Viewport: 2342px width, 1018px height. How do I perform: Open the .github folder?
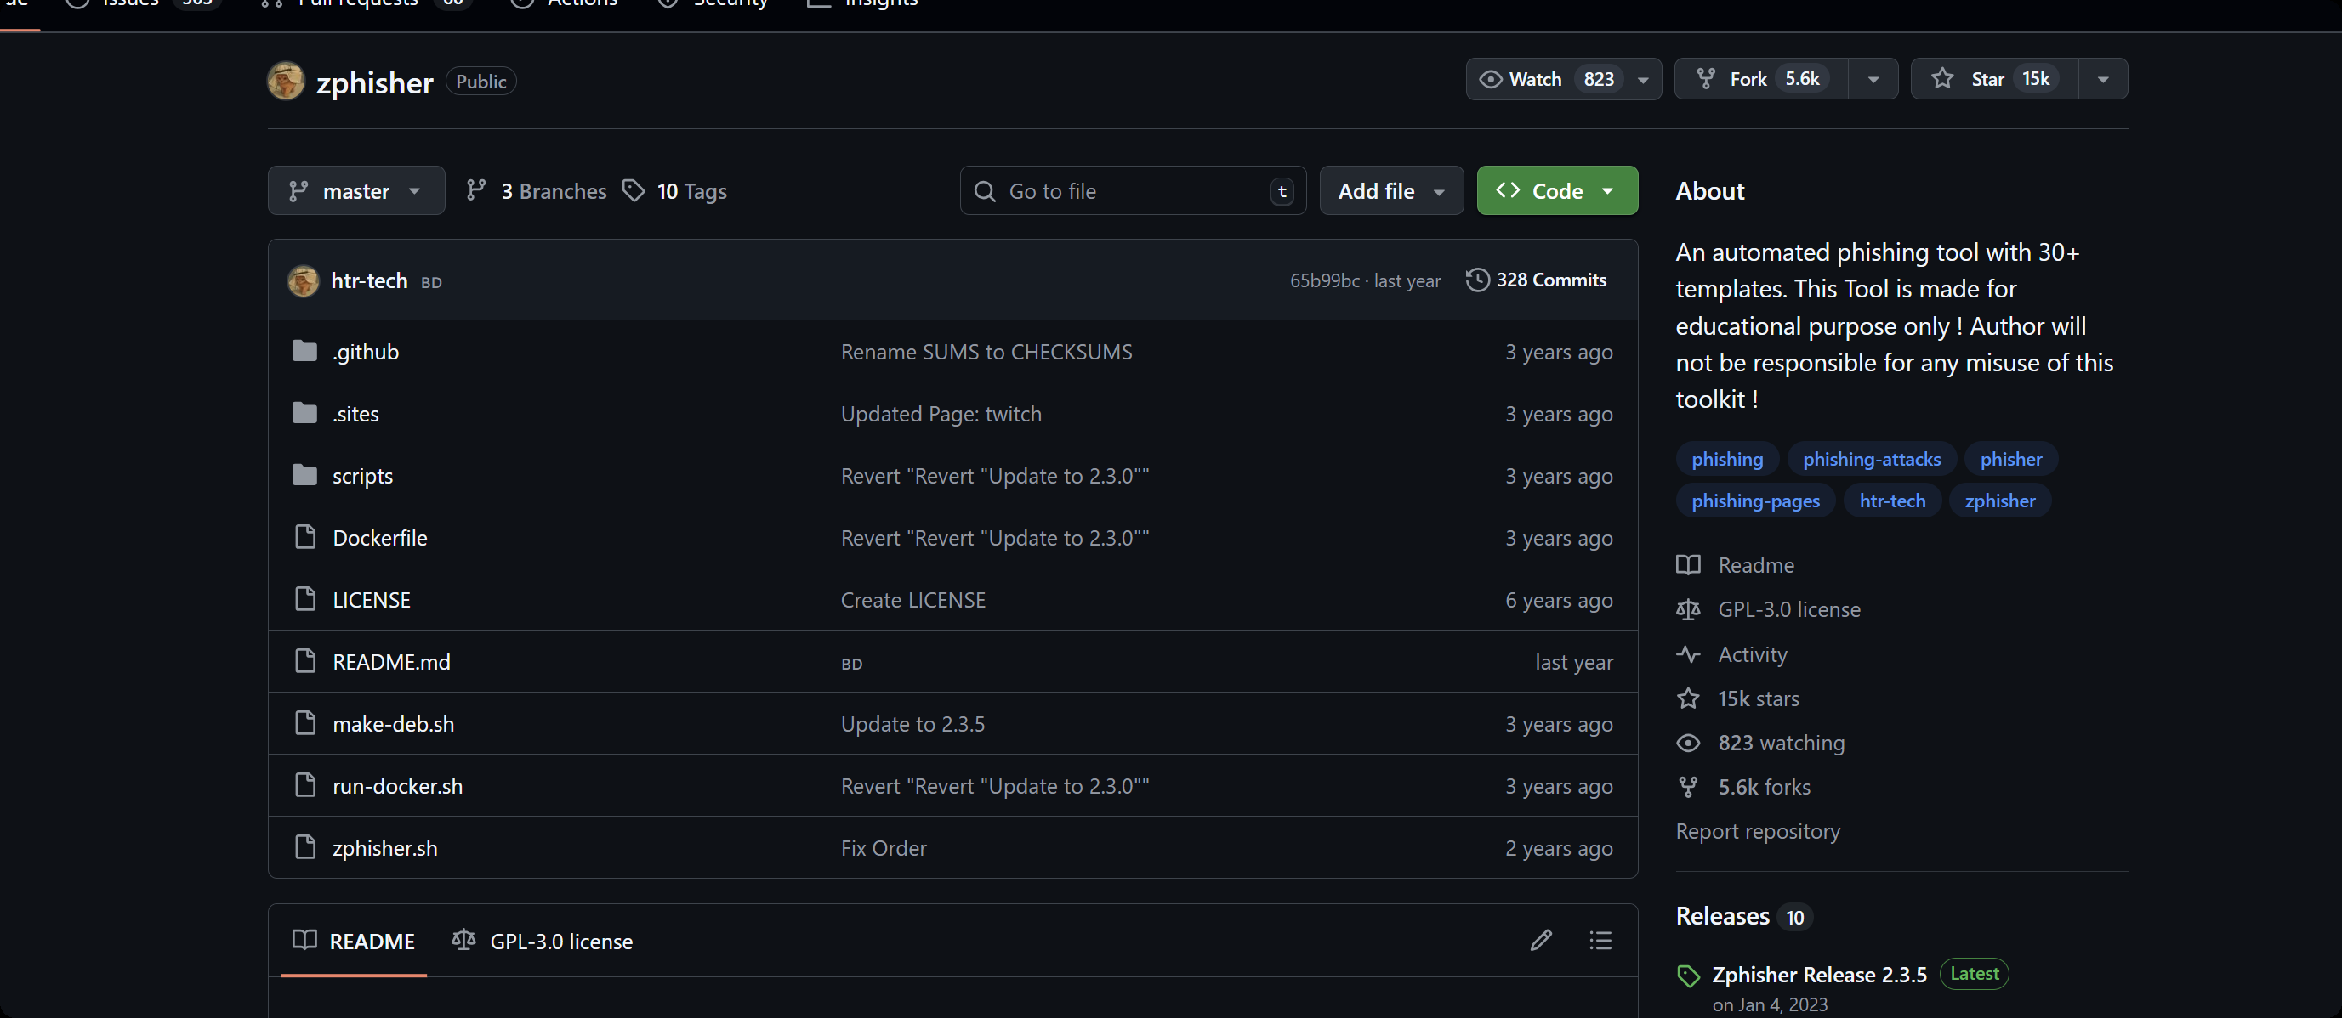pyautogui.click(x=366, y=352)
